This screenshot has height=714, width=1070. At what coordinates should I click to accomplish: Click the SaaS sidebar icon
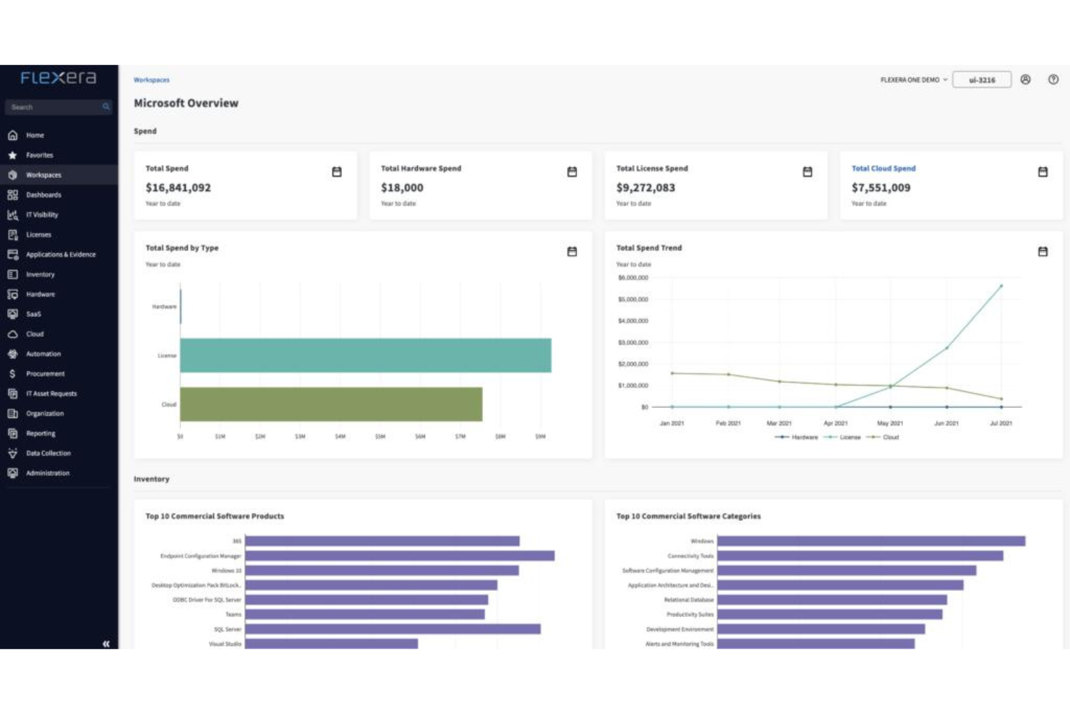[x=12, y=314]
